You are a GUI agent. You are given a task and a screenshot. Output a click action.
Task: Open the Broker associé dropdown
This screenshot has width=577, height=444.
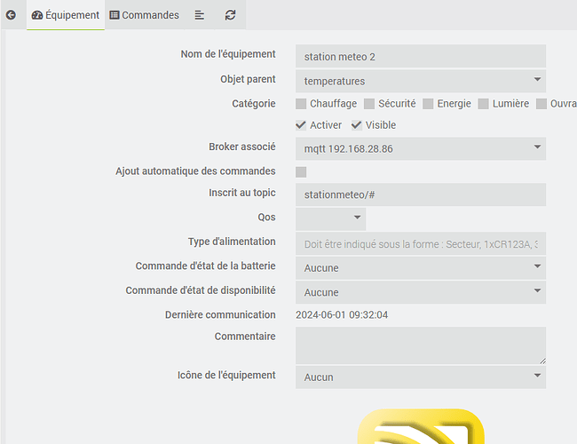point(421,148)
